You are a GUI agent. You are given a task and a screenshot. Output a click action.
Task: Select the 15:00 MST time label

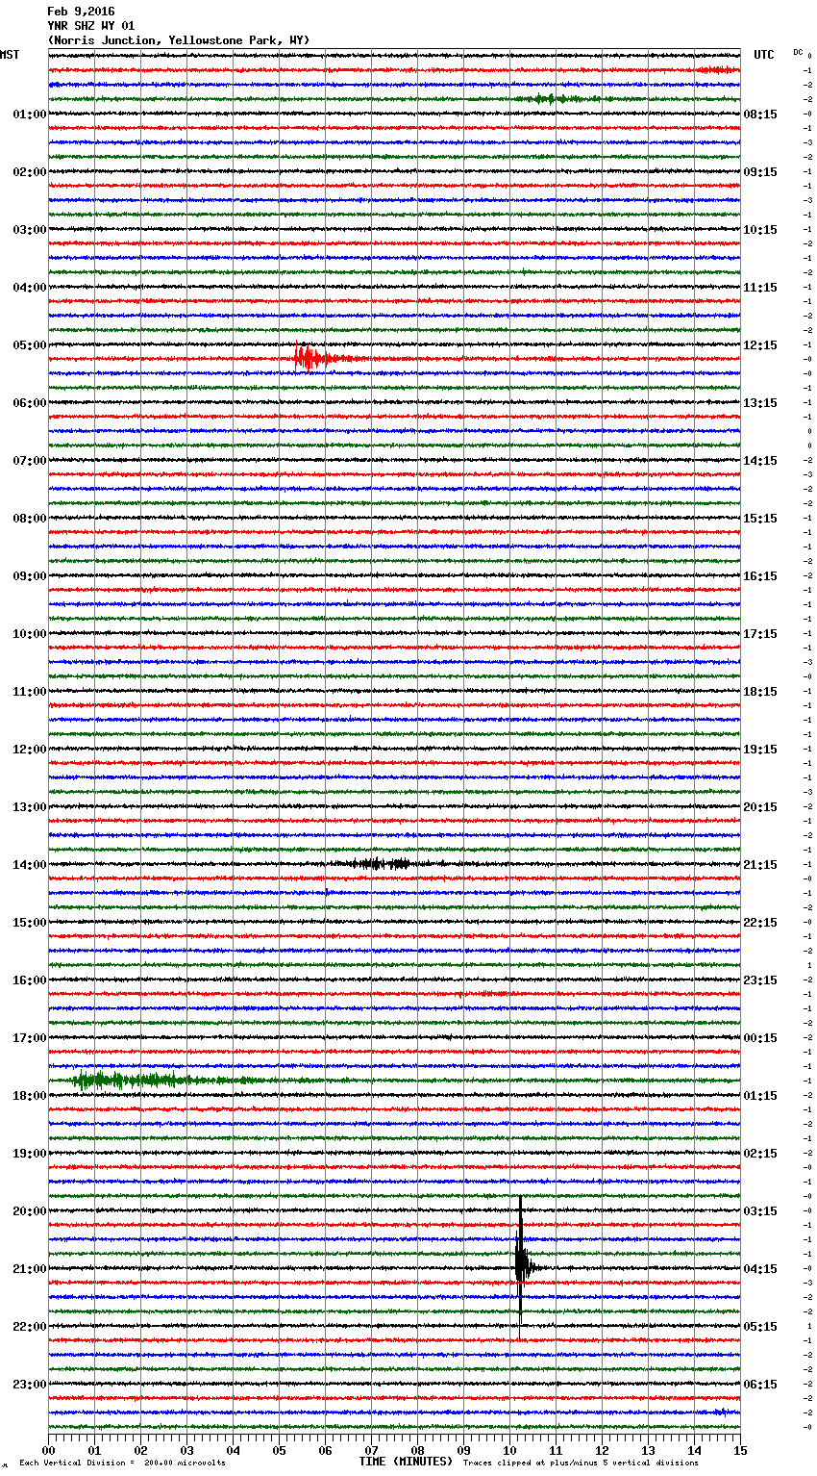tap(30, 923)
